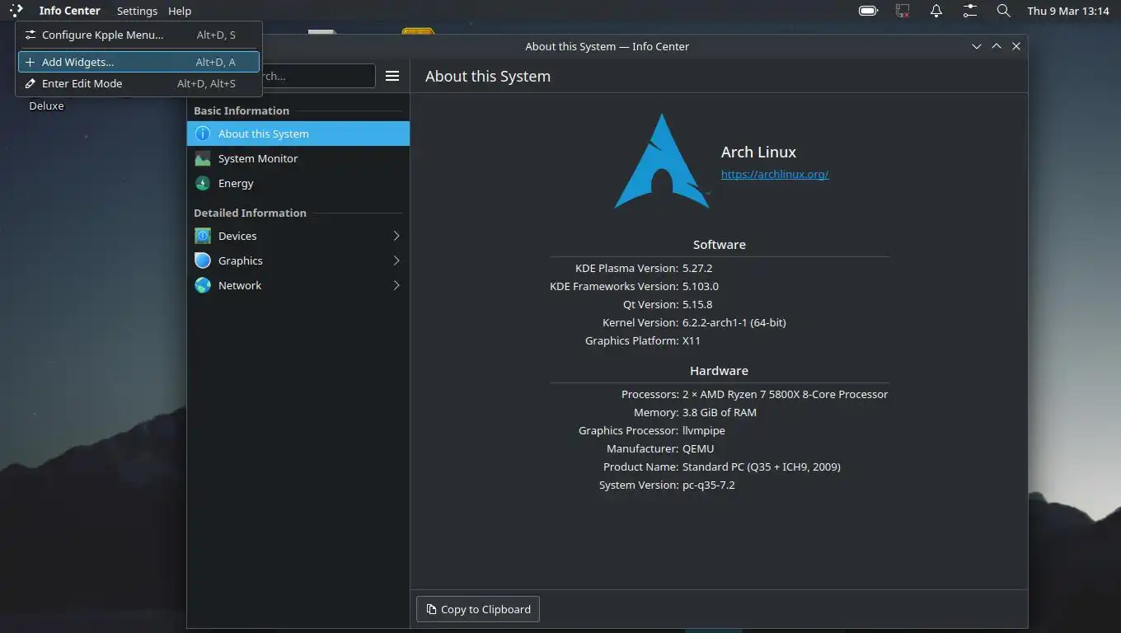Click the KDE Plasma Version value '5.27.2'
This screenshot has width=1121, height=633.
(697, 268)
